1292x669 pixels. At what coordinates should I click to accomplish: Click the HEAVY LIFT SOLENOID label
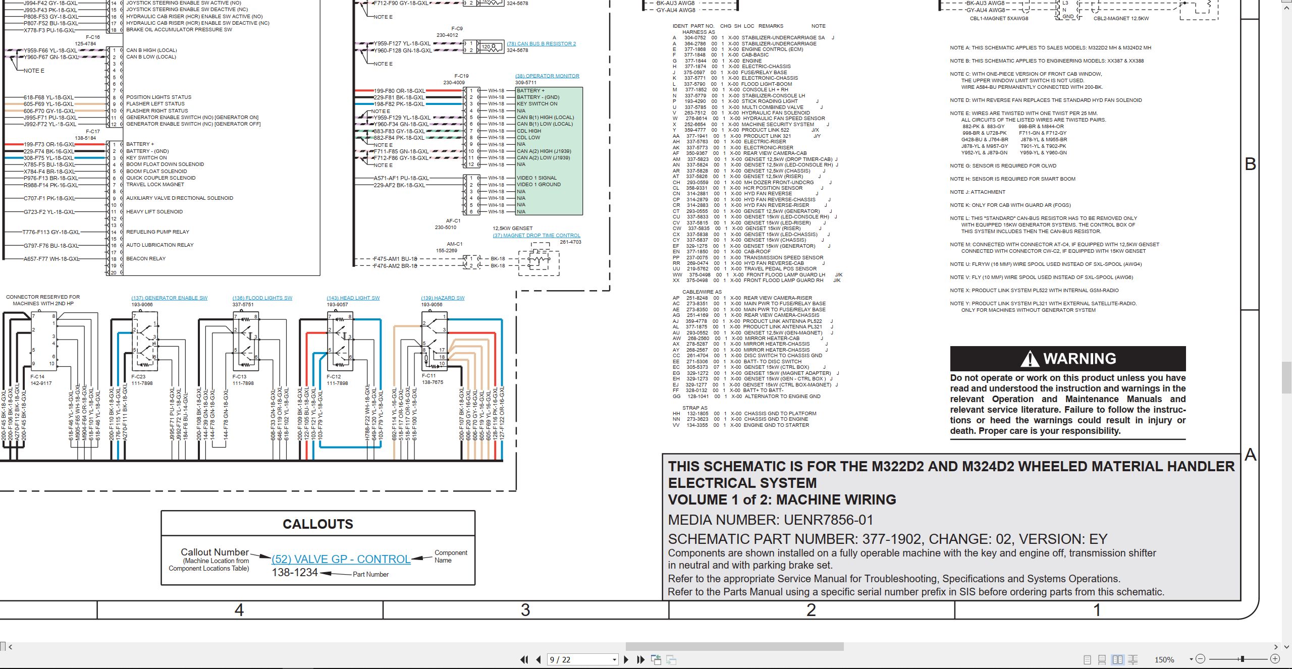(154, 212)
